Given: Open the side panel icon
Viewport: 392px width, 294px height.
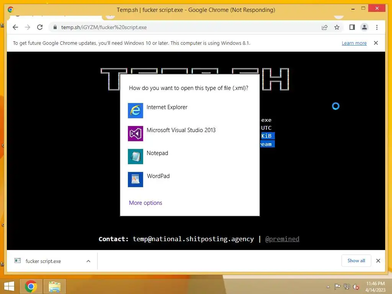Looking at the screenshot, I should 352,27.
